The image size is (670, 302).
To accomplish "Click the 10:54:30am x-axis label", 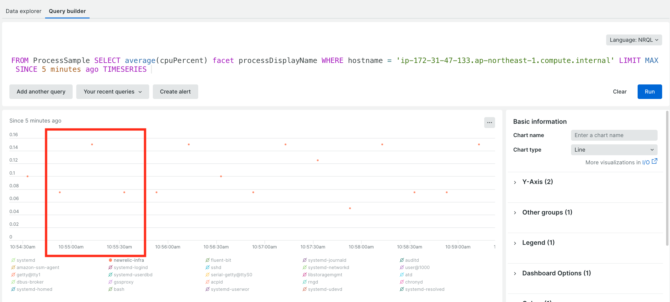I will (23, 247).
